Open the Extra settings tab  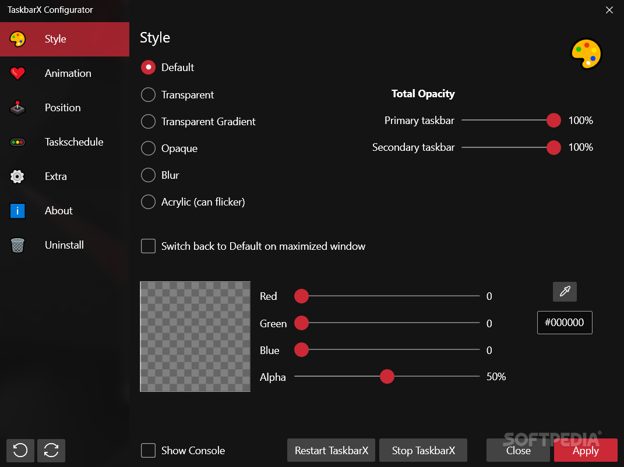click(65, 176)
